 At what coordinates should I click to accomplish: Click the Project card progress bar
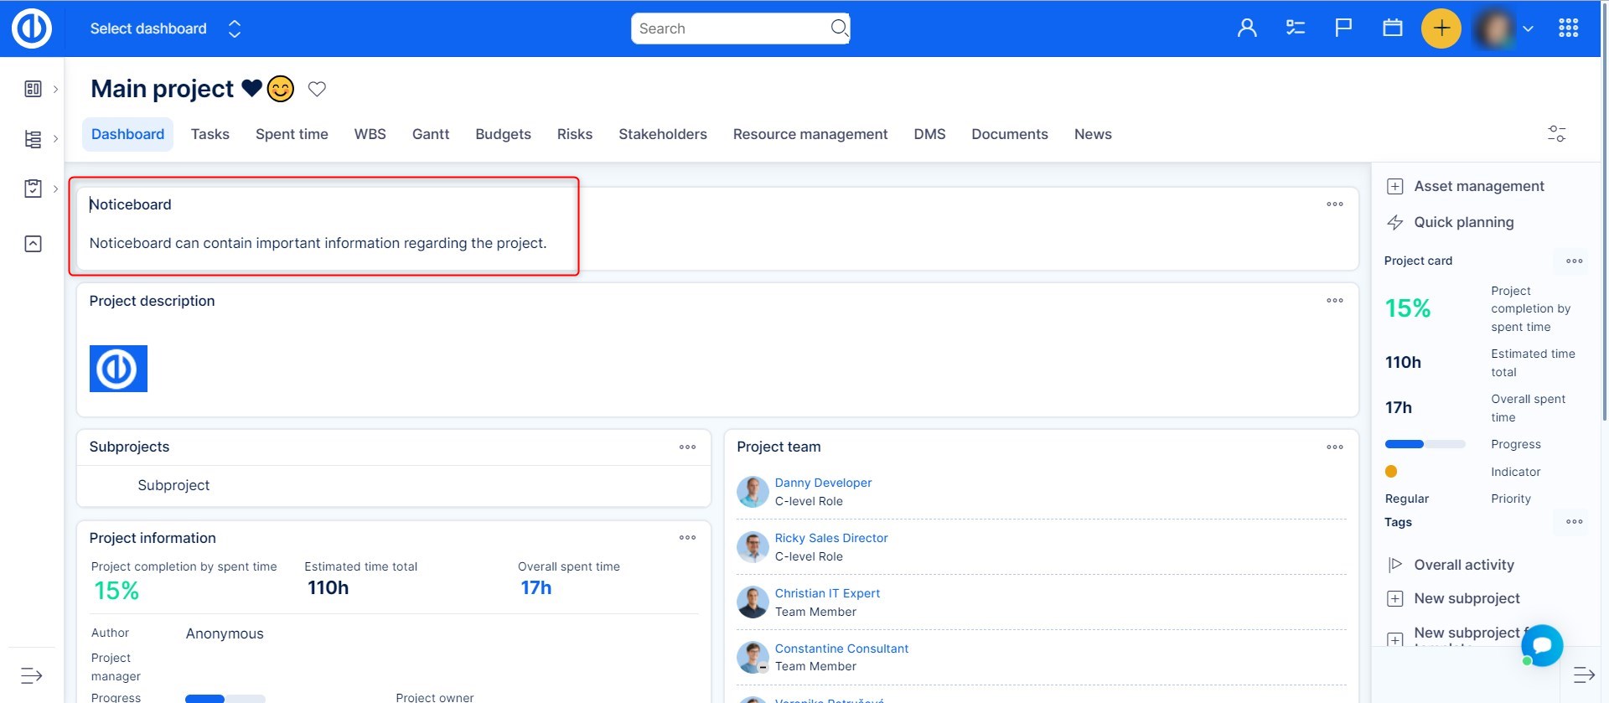[1425, 444]
